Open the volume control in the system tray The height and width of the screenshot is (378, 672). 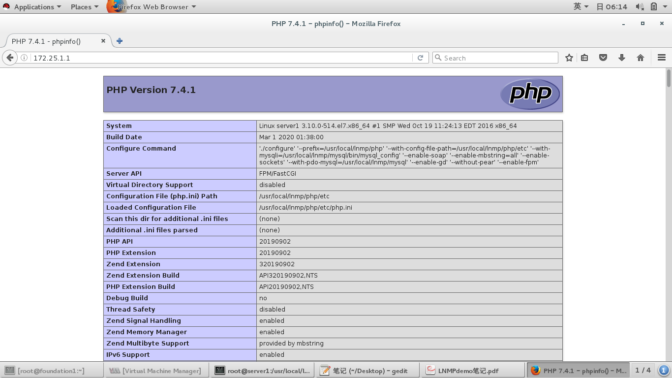click(640, 6)
